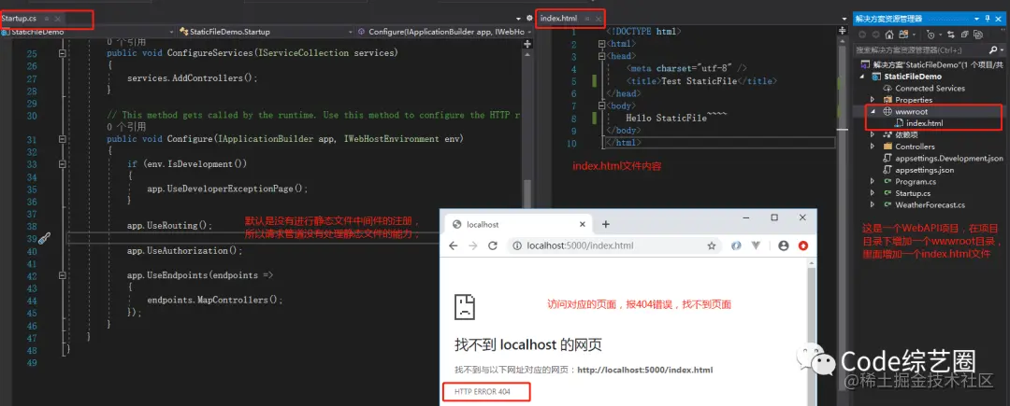This screenshot has width=1010, height=406.
Task: Click the screwdriver quick action icon on line 39
Action: tap(44, 239)
